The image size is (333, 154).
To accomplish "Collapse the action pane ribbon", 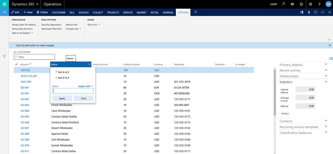I will click(330, 39).
